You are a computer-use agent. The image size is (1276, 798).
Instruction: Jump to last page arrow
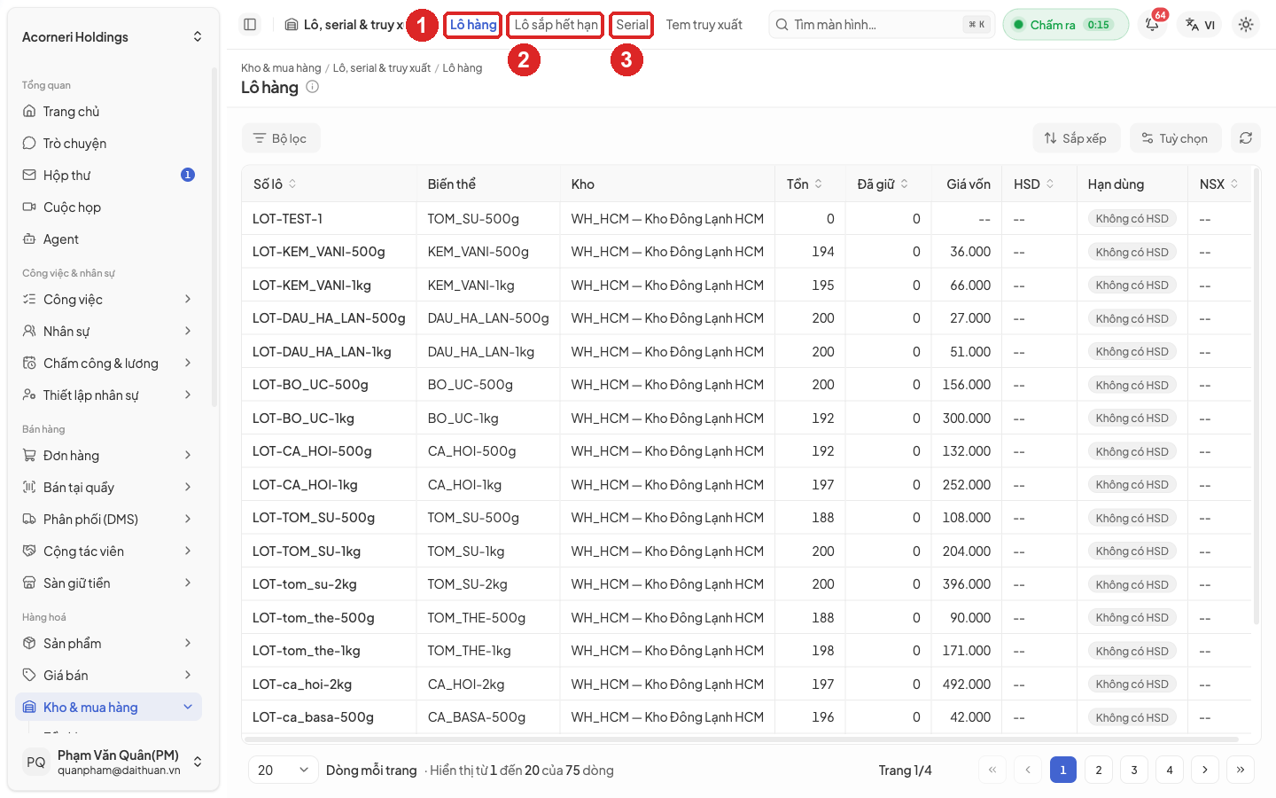[x=1241, y=770]
